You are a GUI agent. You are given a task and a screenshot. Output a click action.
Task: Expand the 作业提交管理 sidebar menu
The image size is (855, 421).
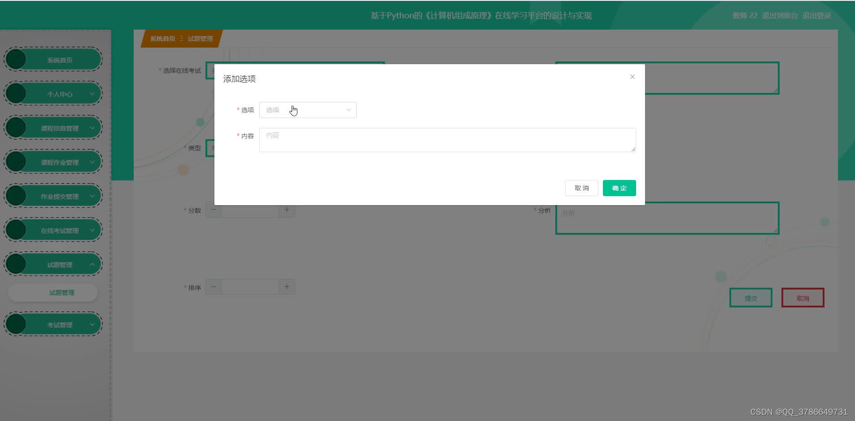coord(53,196)
